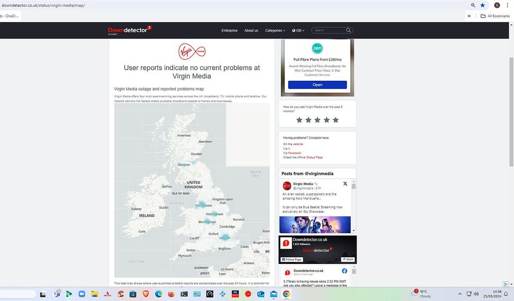
Task: Open the All Bookmarks folder
Action: coord(495,16)
